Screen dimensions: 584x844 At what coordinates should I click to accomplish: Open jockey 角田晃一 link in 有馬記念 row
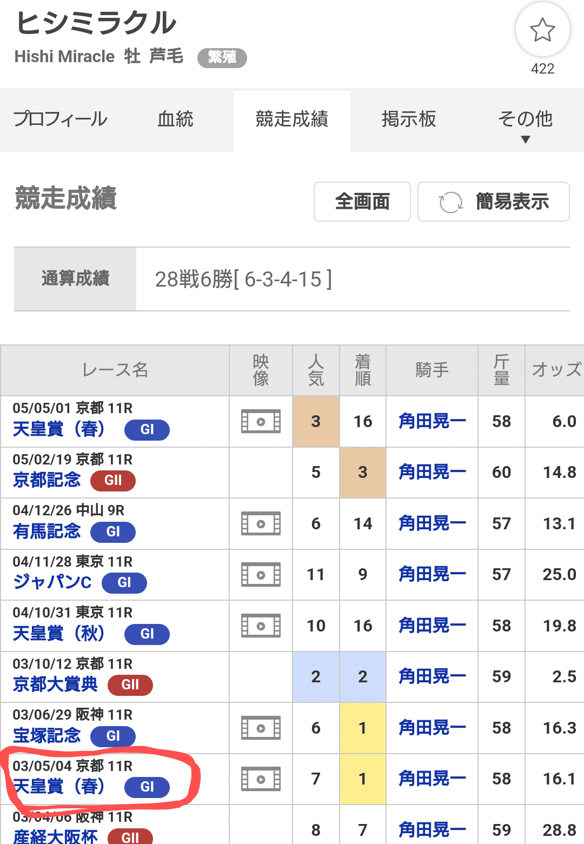(x=432, y=523)
